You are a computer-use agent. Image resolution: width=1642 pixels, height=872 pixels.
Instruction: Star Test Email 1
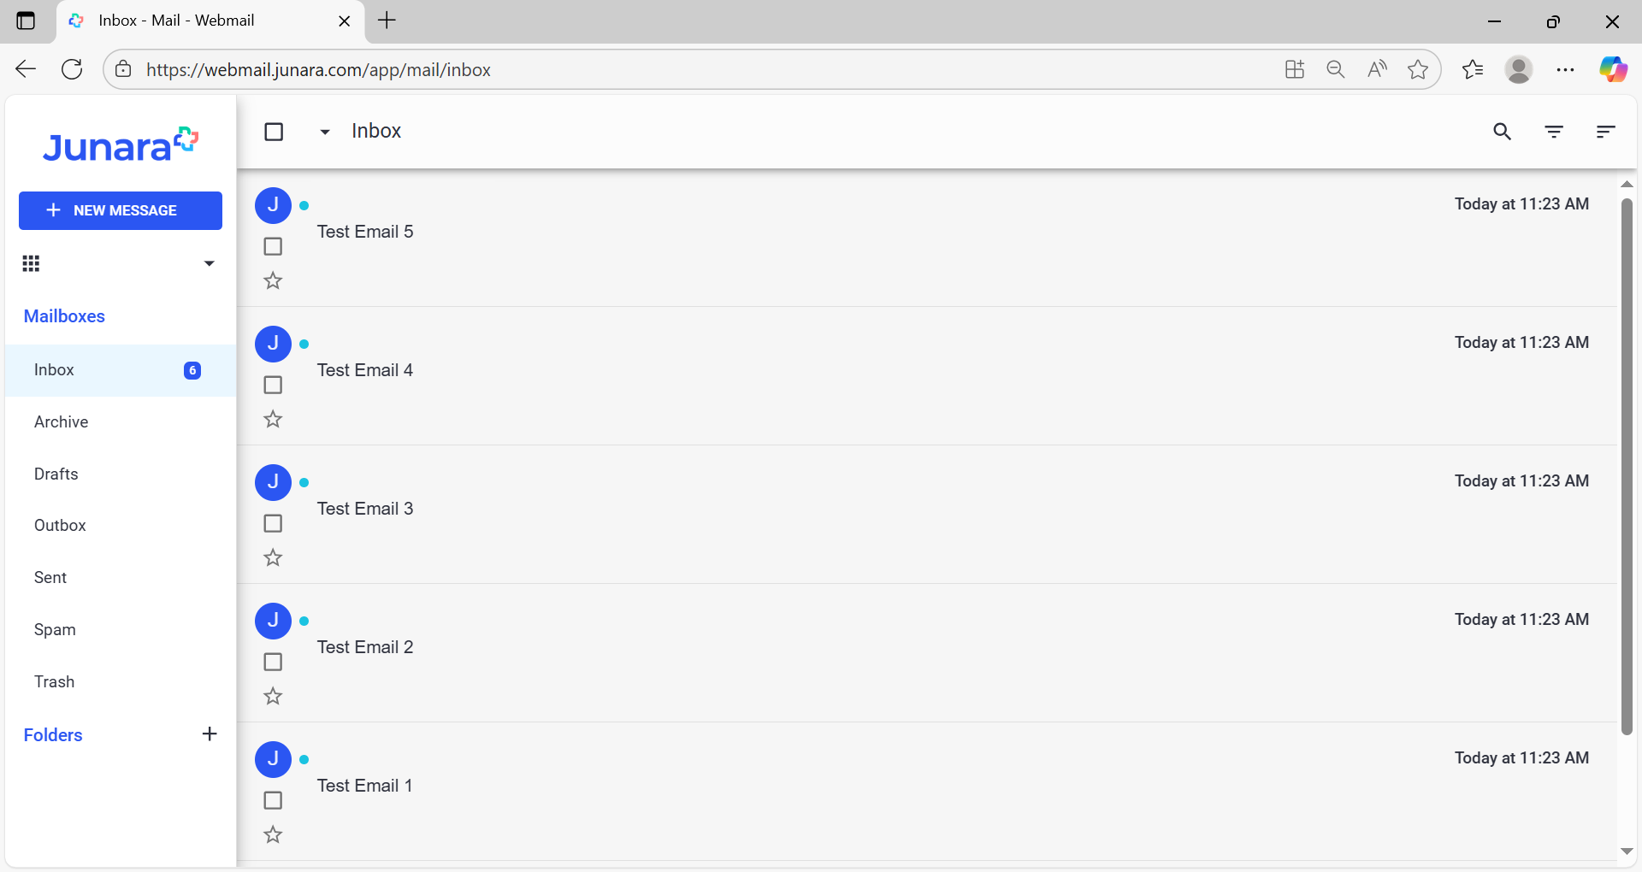(273, 834)
